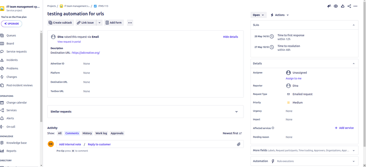Open the Open status dropdown
Screen dimensions: 366x167
click(259, 15)
